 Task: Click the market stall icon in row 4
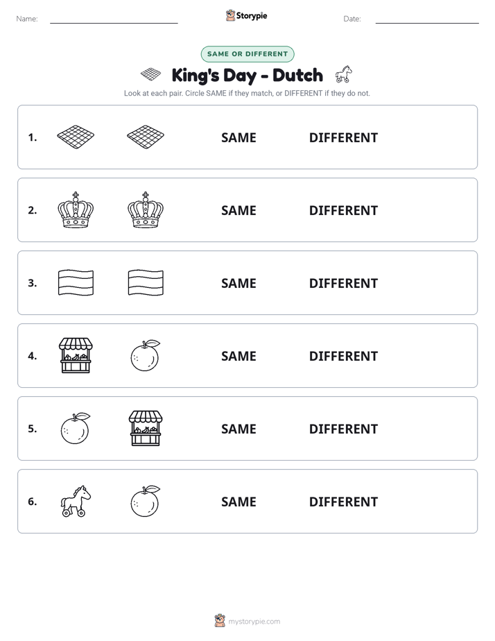(76, 355)
